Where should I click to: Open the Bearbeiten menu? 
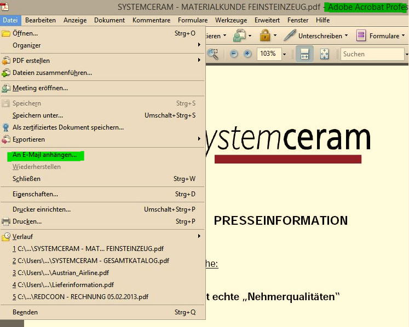[x=41, y=20]
